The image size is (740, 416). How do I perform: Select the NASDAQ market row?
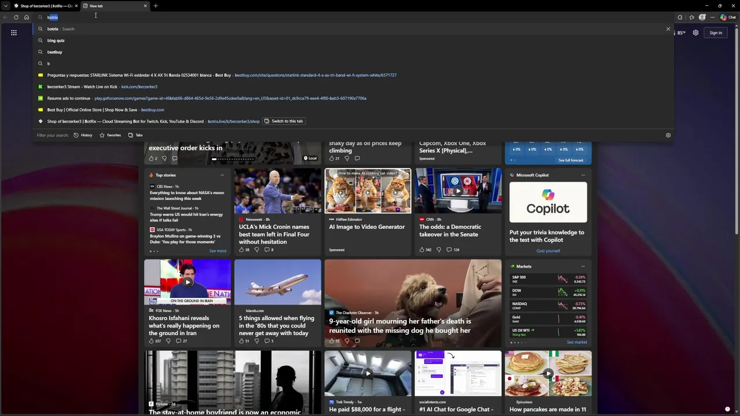click(548, 306)
